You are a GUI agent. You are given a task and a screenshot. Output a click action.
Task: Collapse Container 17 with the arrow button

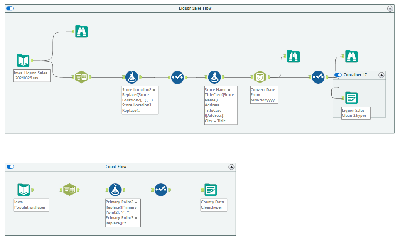pyautogui.click(x=381, y=75)
